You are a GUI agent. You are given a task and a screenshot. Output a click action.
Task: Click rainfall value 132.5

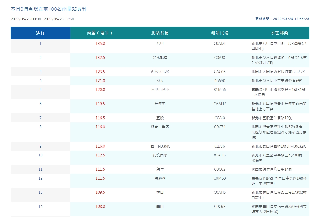click(100, 58)
